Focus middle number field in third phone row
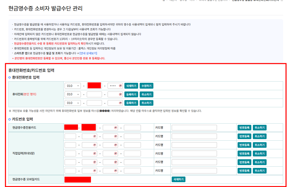Viewport: 291px width, 187px height. (94, 103)
